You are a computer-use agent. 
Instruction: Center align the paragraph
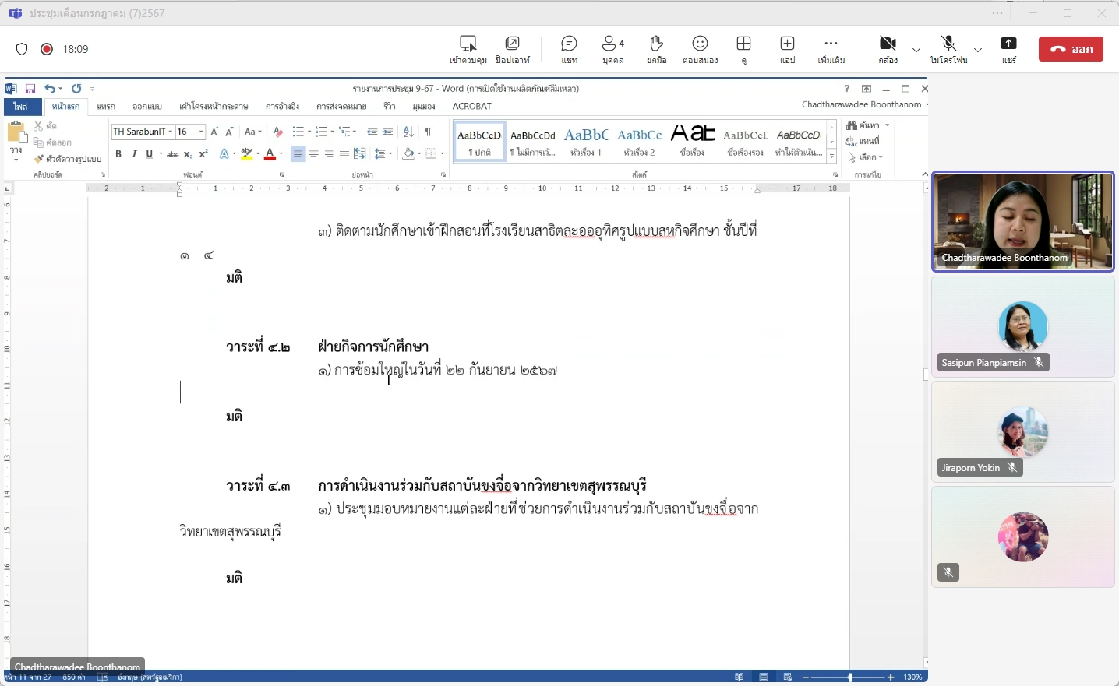(313, 154)
